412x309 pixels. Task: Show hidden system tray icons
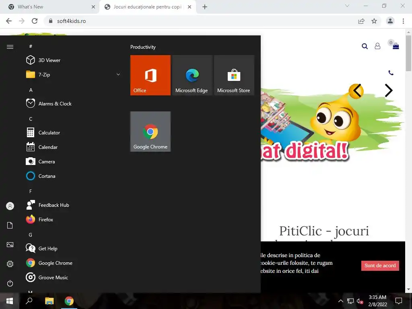pyautogui.click(x=340, y=301)
